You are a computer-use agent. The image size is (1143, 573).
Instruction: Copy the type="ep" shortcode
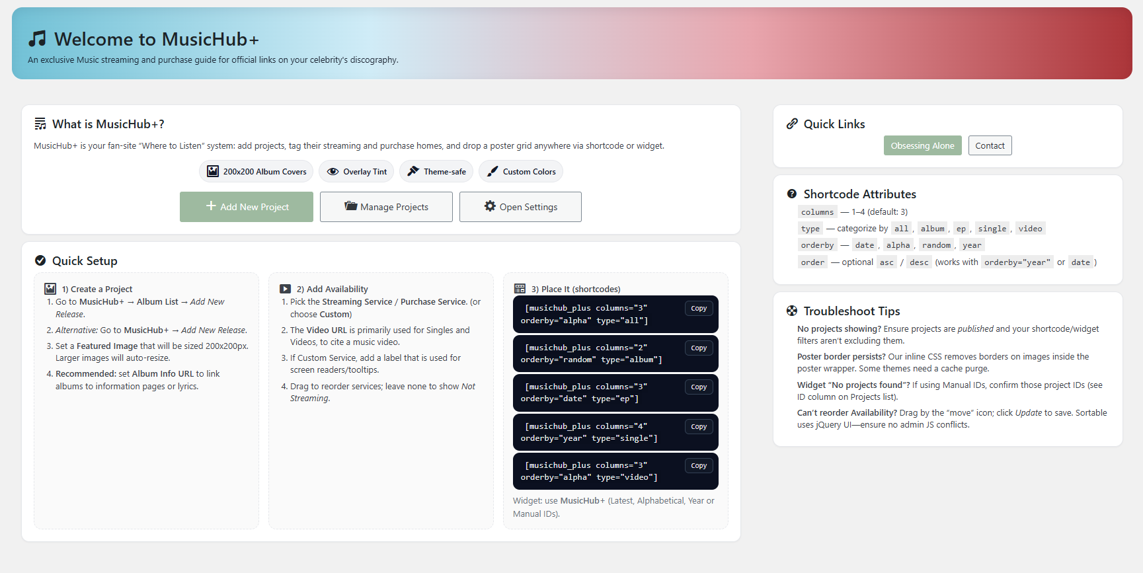click(699, 387)
